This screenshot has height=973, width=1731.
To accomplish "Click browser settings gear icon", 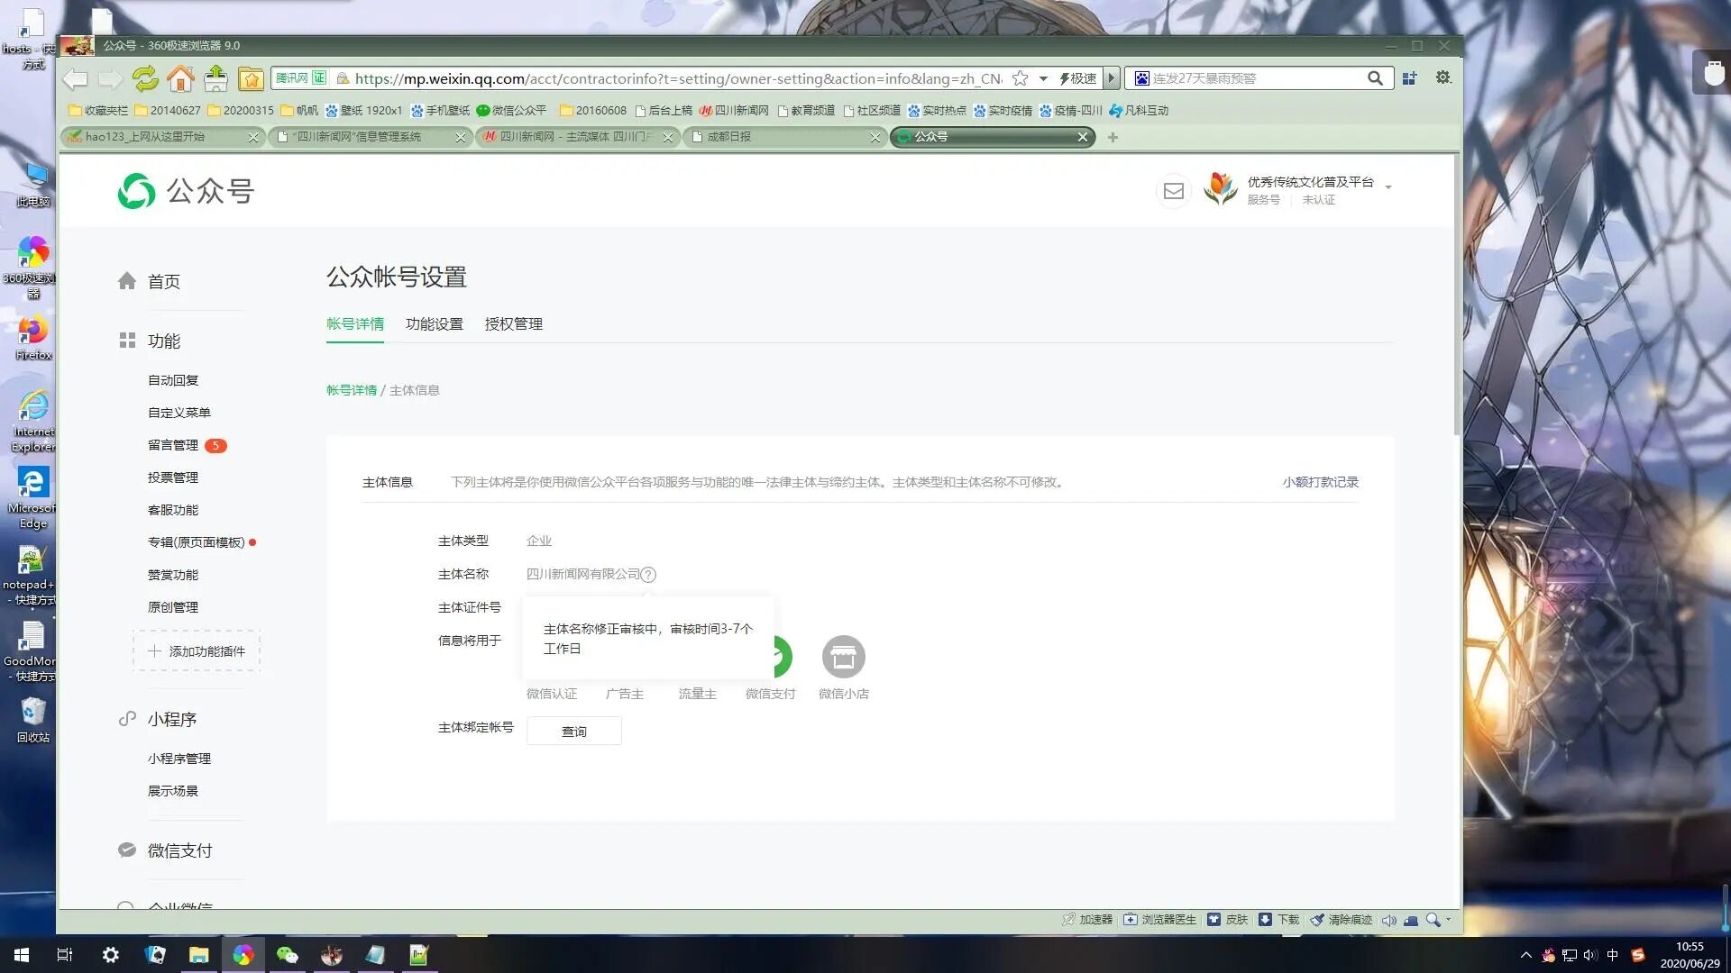I will click(1442, 78).
